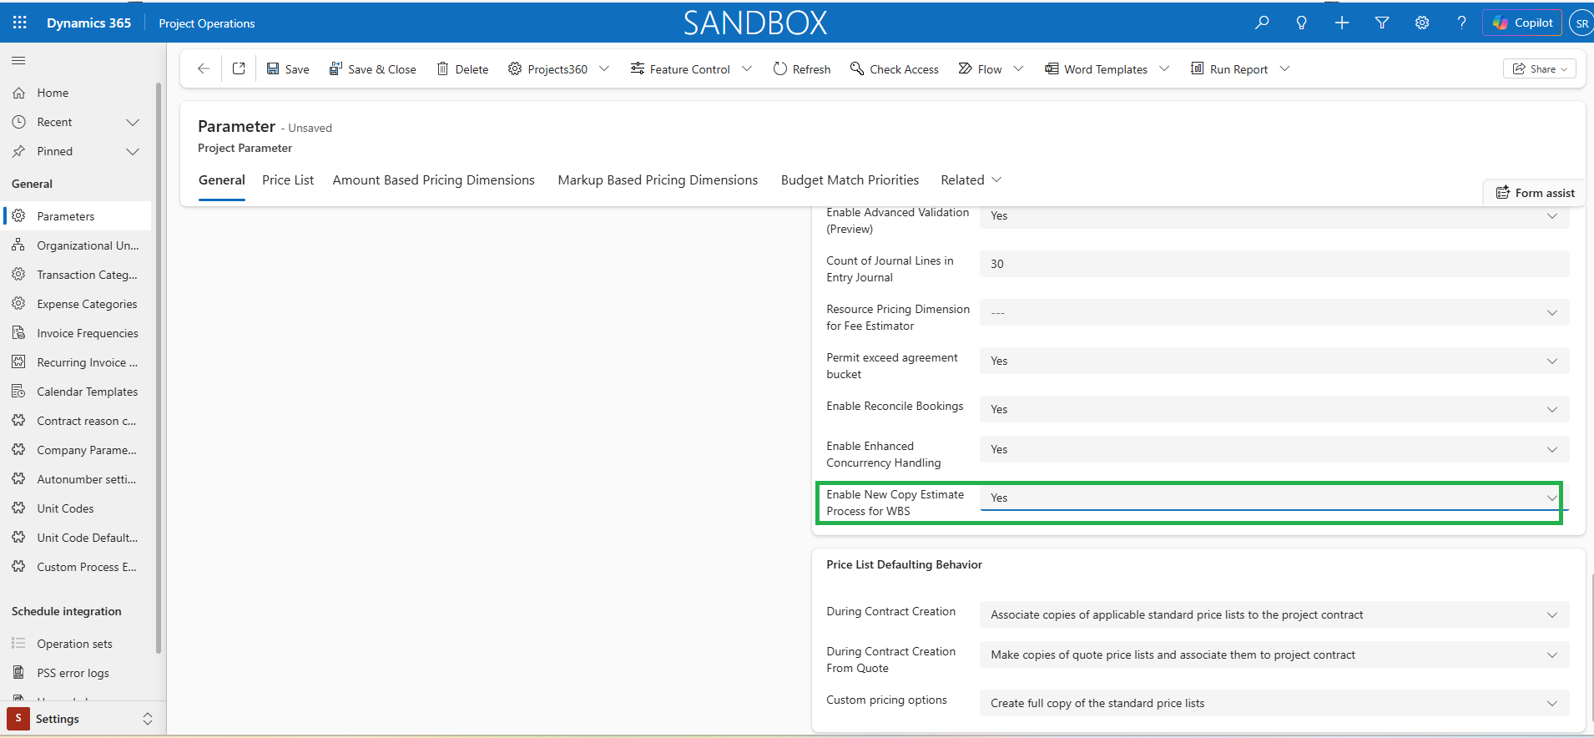The image size is (1594, 738).
Task: Click the Count of Journal Lines field
Action: pyautogui.click(x=1273, y=264)
